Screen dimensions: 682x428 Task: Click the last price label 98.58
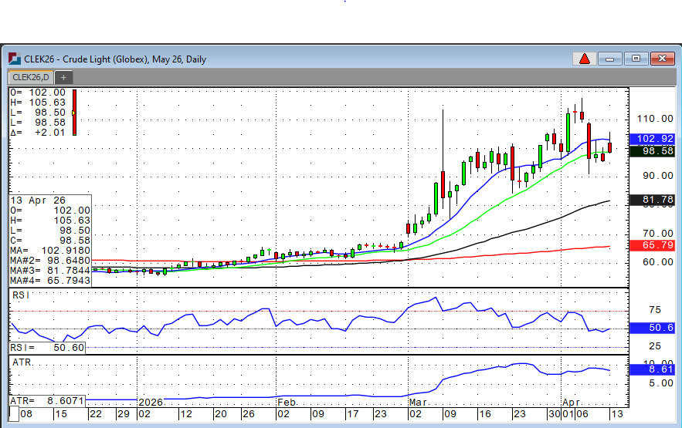(x=652, y=151)
